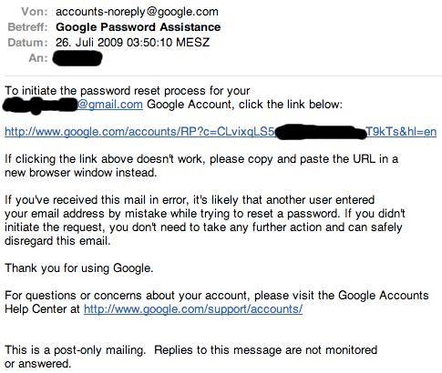Click the Betreff header label

pos(28,27)
